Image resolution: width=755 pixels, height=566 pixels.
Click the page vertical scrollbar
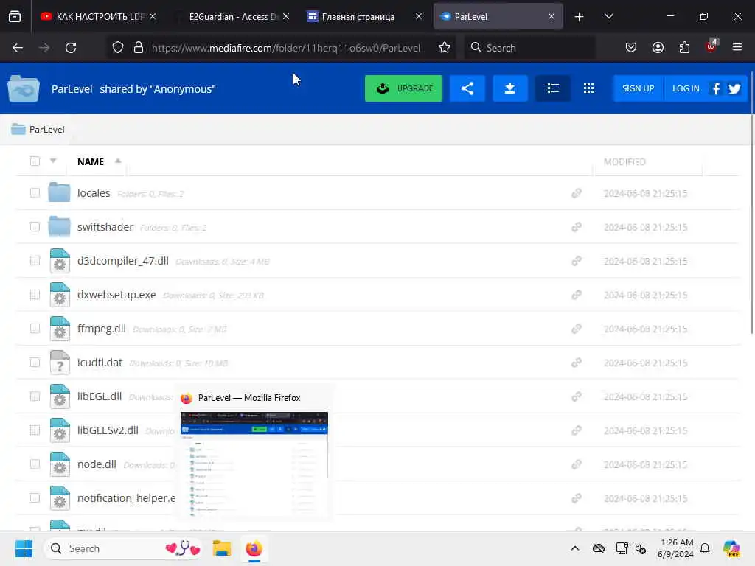tap(751, 202)
